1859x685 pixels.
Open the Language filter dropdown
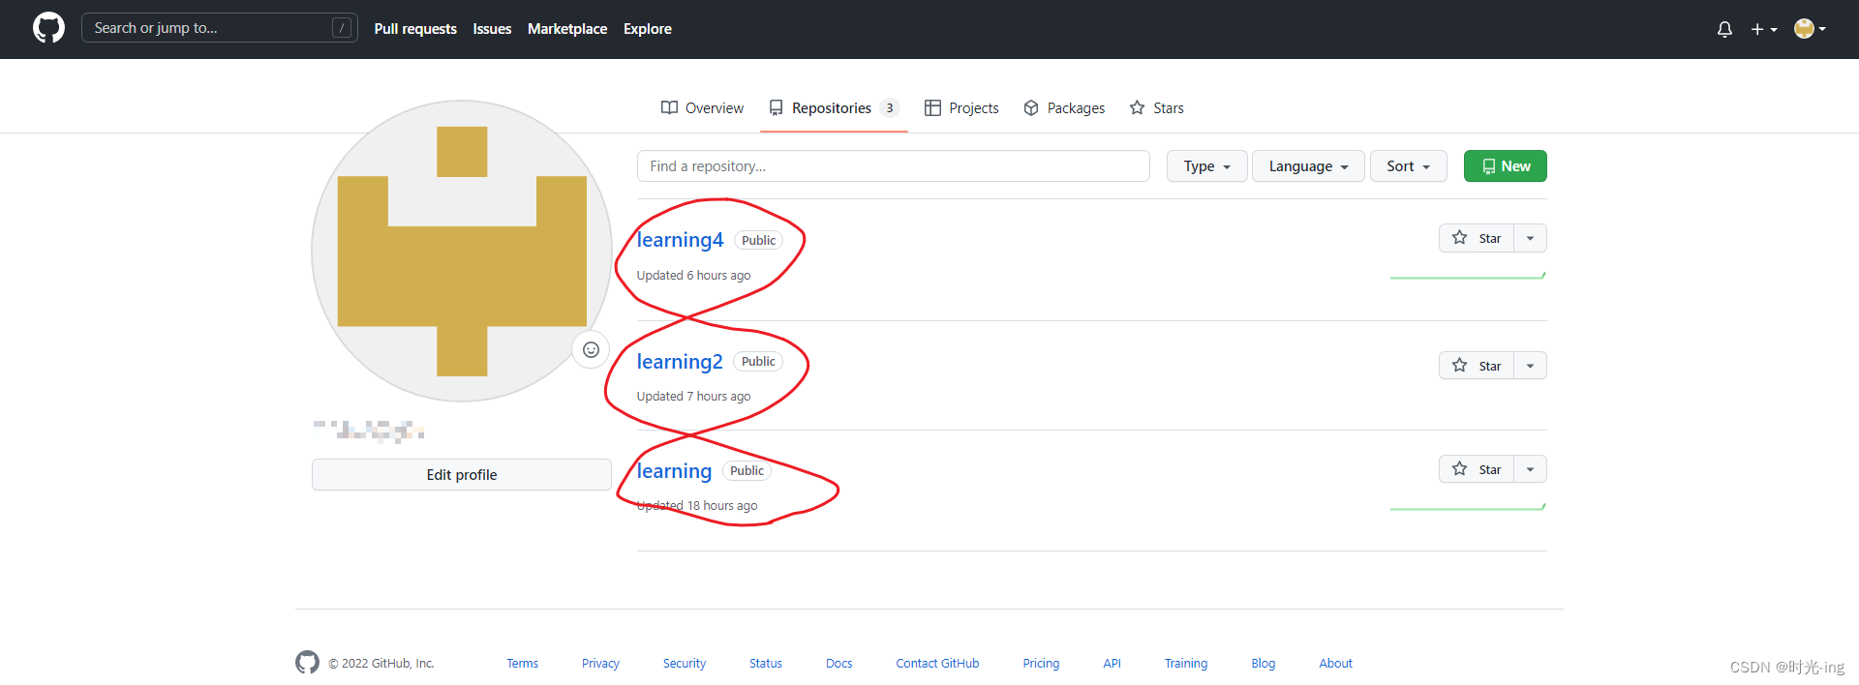coord(1308,166)
